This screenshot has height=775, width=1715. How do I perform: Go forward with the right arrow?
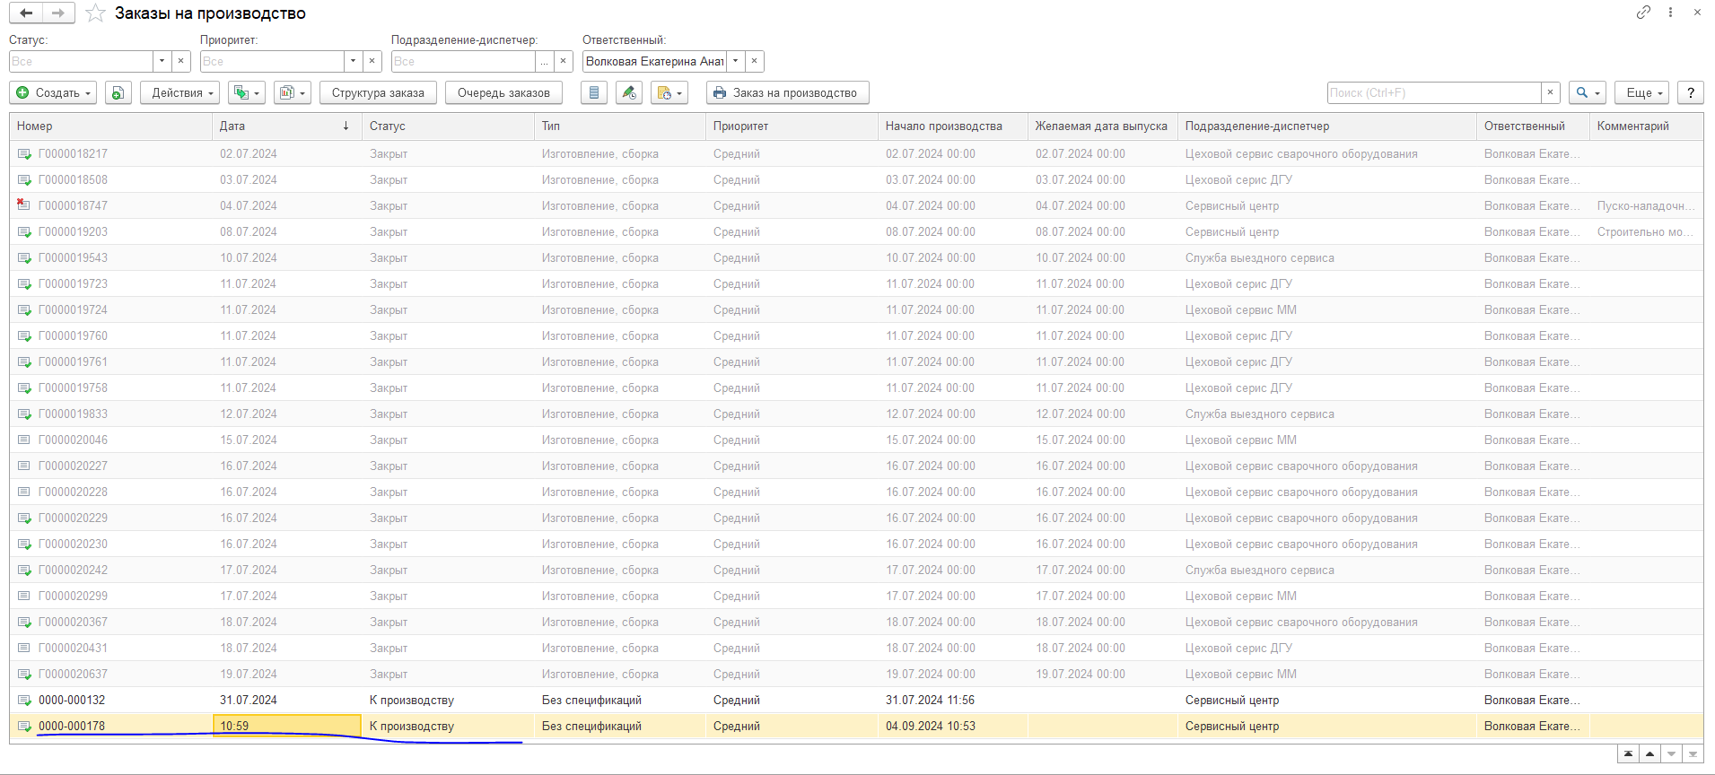click(58, 13)
